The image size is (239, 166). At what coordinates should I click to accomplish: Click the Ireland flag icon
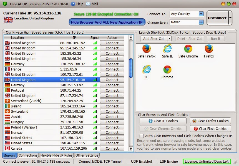pyautogui.click(x=7, y=106)
